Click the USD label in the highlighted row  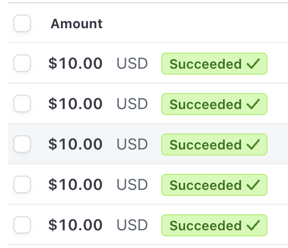(132, 144)
